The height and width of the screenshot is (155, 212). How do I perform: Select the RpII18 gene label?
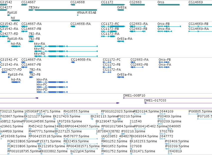[12, 13]
